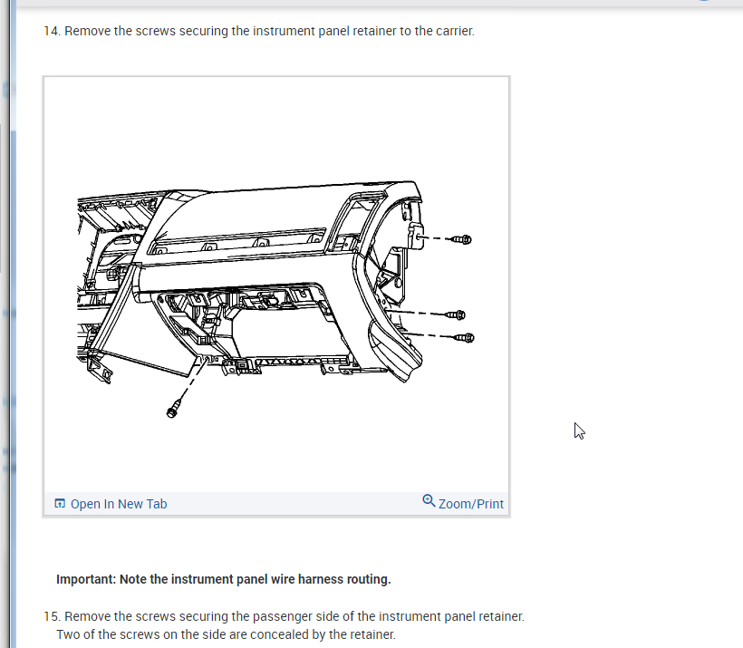The image size is (743, 648).
Task: Click the Zoom/Print link under the diagram
Action: tap(470, 504)
